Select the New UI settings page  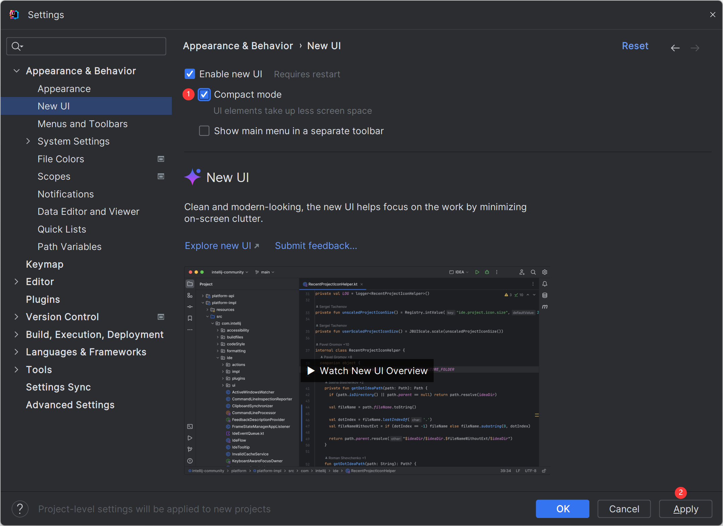click(x=86, y=106)
